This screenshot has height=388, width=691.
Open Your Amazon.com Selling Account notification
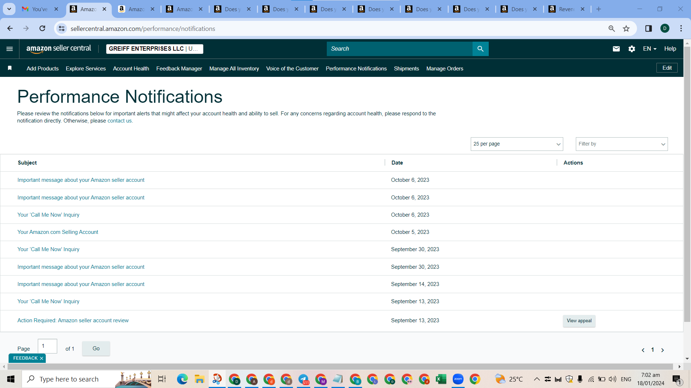tap(58, 232)
